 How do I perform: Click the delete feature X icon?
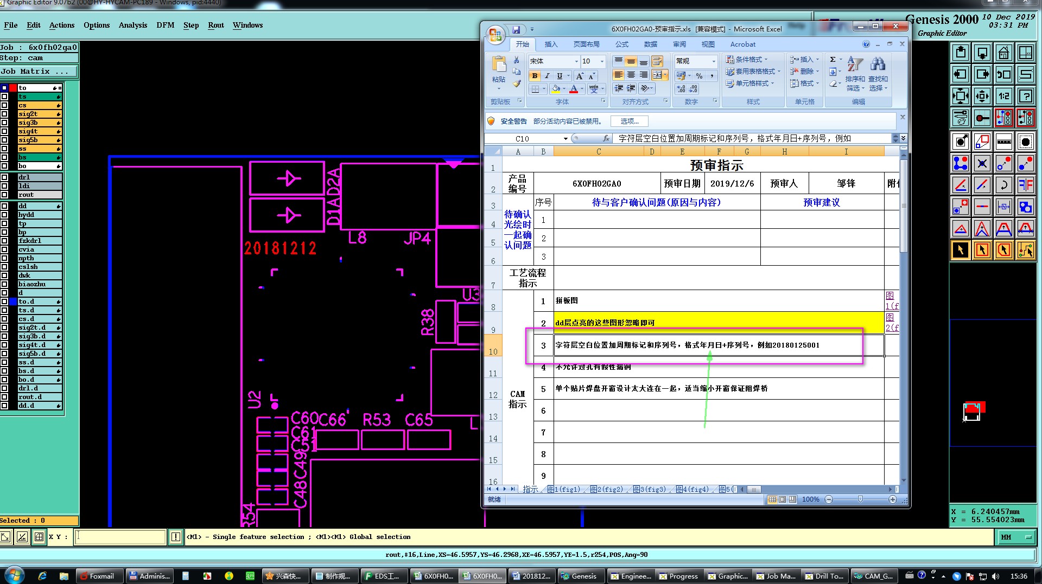click(982, 163)
